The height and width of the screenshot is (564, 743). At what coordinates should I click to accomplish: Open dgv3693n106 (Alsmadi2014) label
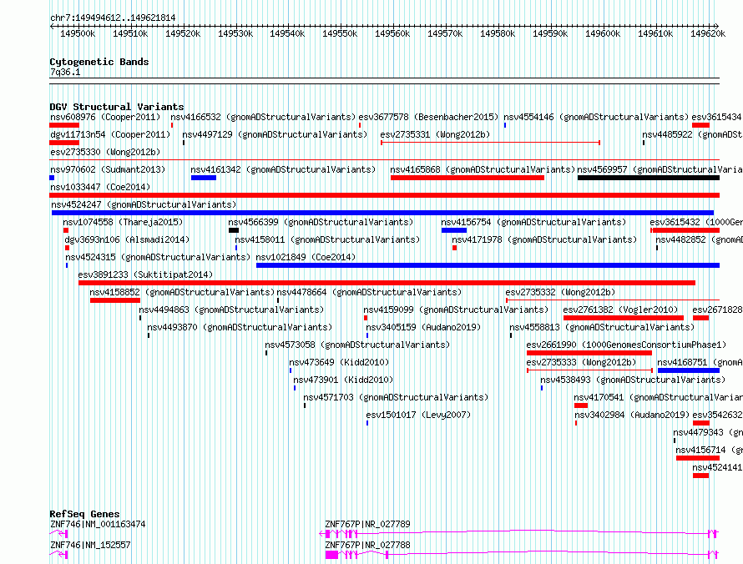point(127,239)
